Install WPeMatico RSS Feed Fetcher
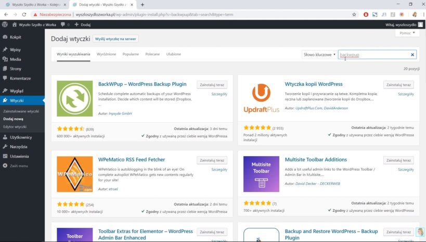 click(x=212, y=160)
